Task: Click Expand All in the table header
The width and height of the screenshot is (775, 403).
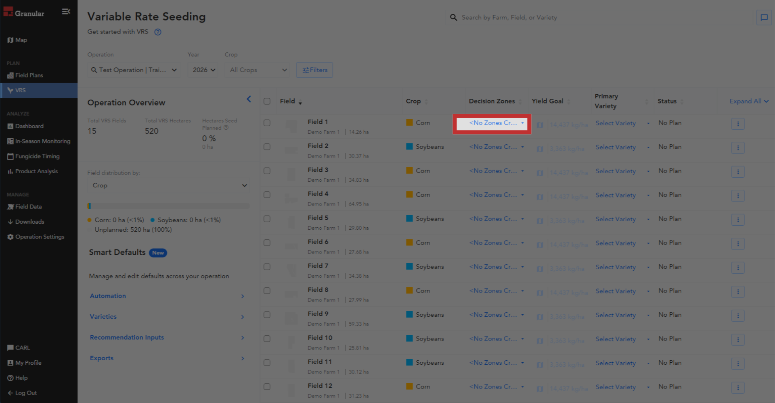Action: point(749,101)
